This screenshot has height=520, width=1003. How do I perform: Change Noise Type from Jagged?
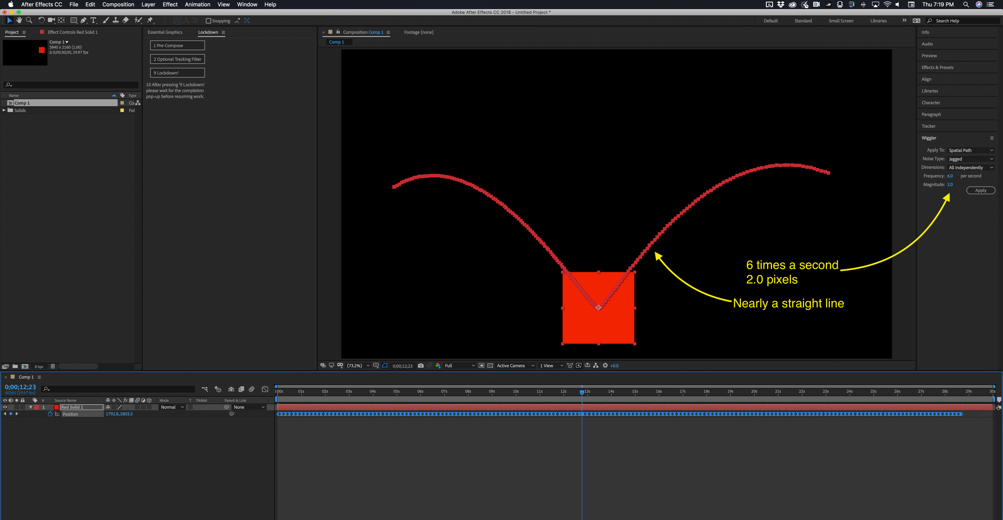pos(971,159)
